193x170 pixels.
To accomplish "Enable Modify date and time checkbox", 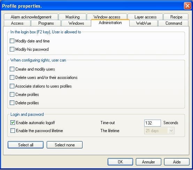I will coord(12,41).
